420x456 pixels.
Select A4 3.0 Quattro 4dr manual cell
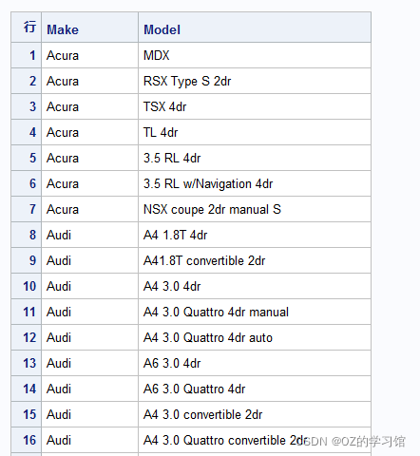(x=255, y=312)
